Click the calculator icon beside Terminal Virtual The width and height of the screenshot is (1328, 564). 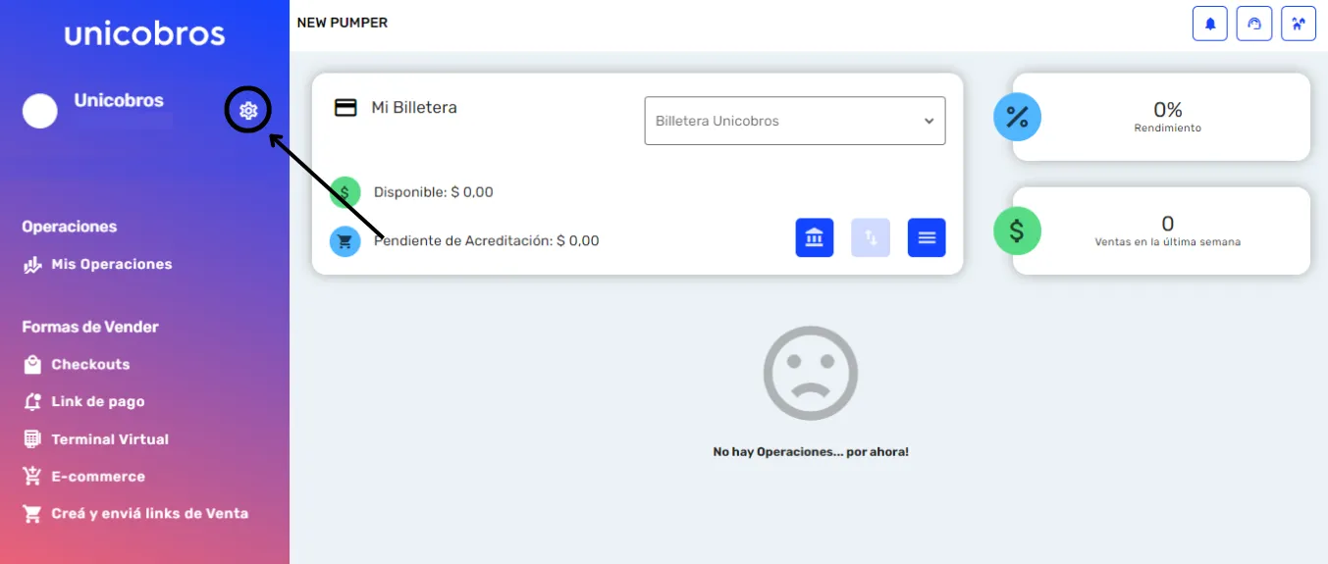point(32,439)
